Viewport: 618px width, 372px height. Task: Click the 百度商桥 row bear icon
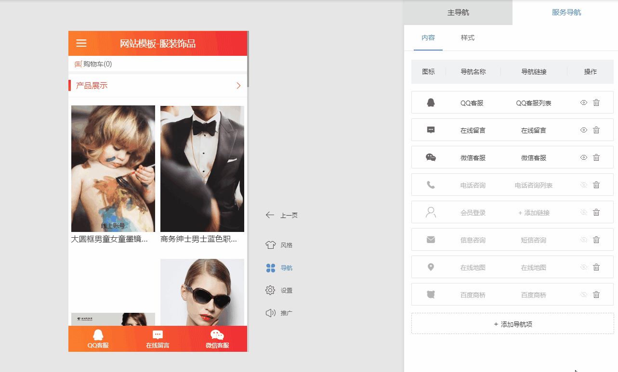pos(431,295)
